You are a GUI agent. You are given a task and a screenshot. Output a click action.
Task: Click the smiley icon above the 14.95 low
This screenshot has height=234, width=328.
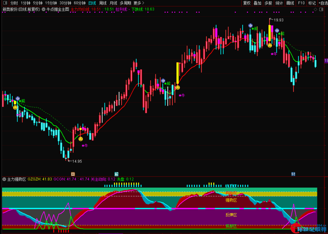81,139
